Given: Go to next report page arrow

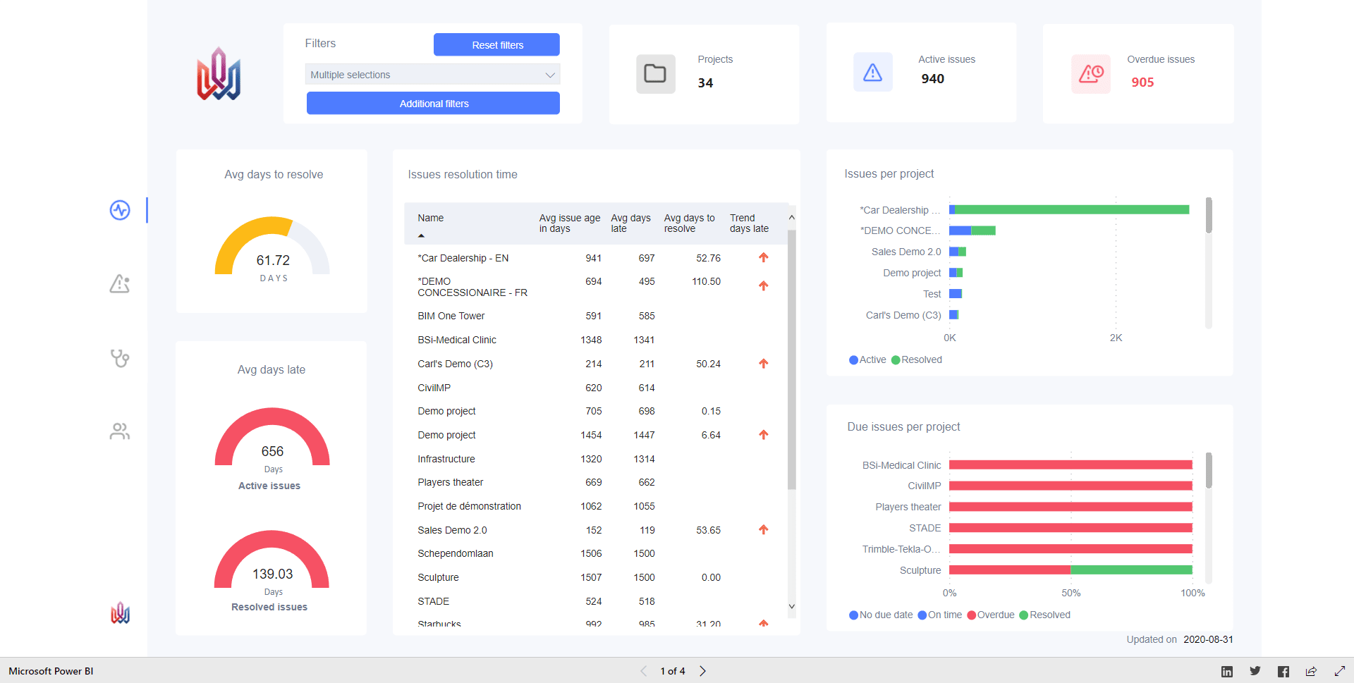Looking at the screenshot, I should coord(702,671).
